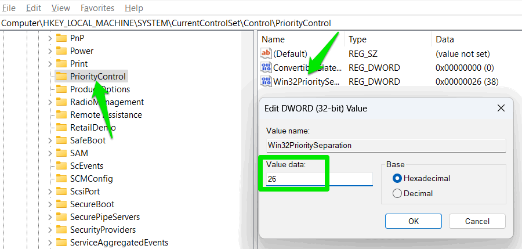Expand the Print registry key

tap(50, 63)
